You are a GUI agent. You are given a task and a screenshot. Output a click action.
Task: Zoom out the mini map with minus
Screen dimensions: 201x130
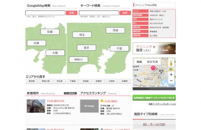(171, 81)
